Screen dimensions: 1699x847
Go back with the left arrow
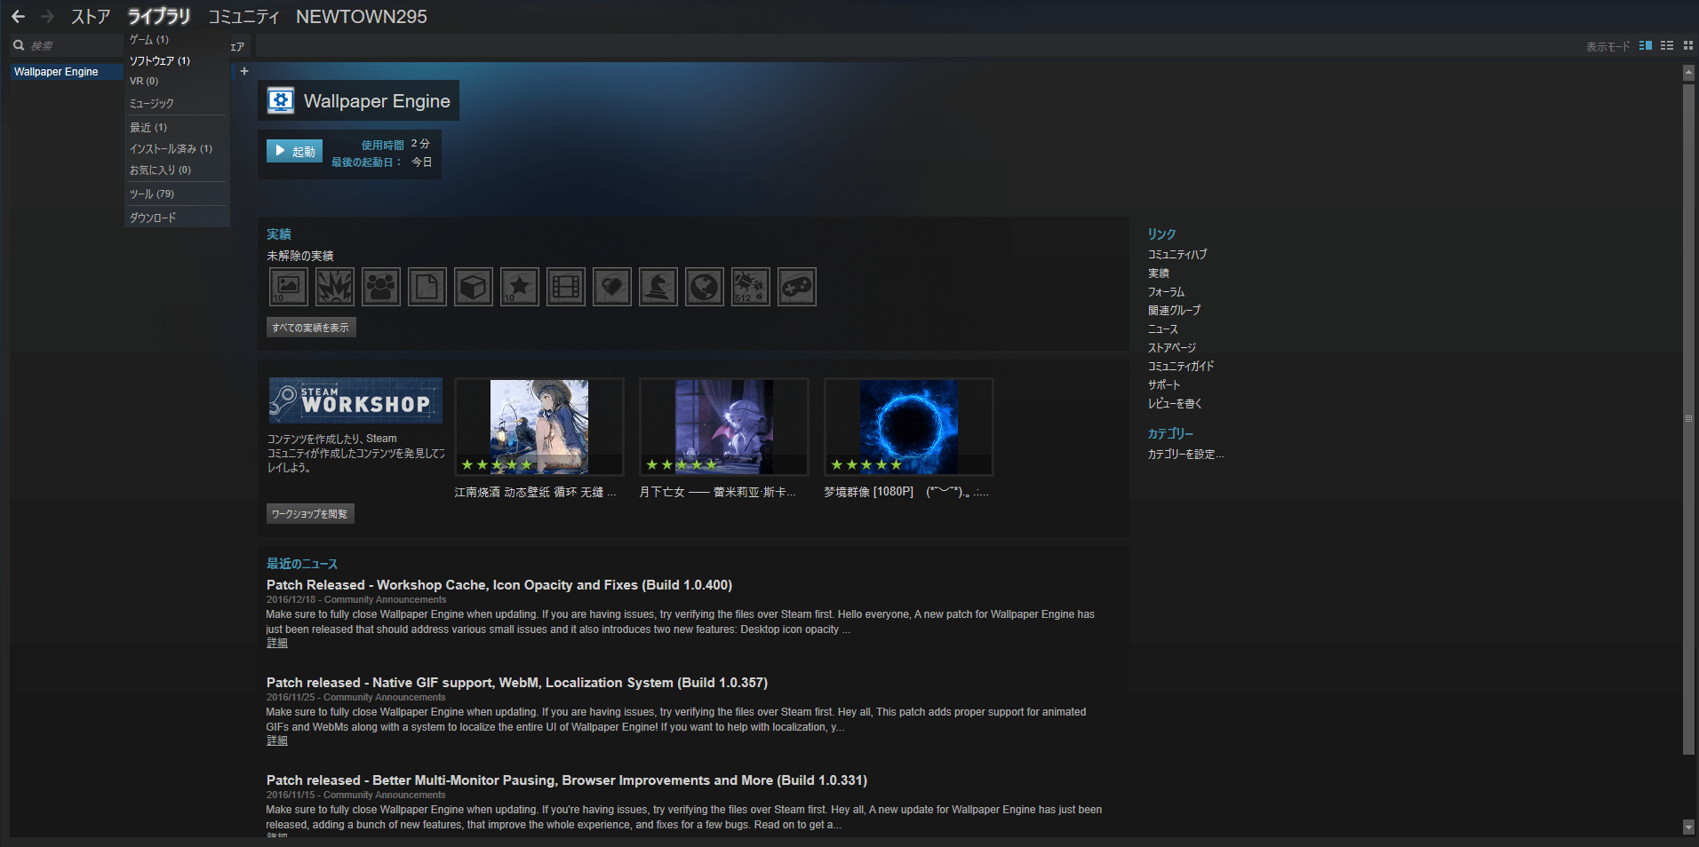point(18,16)
